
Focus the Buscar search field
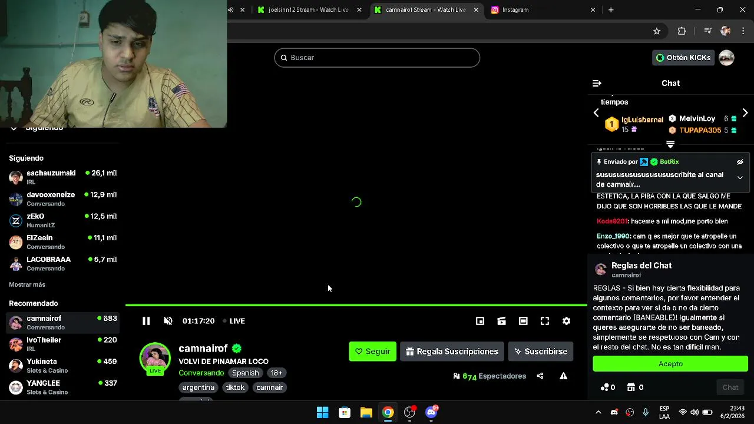377,58
